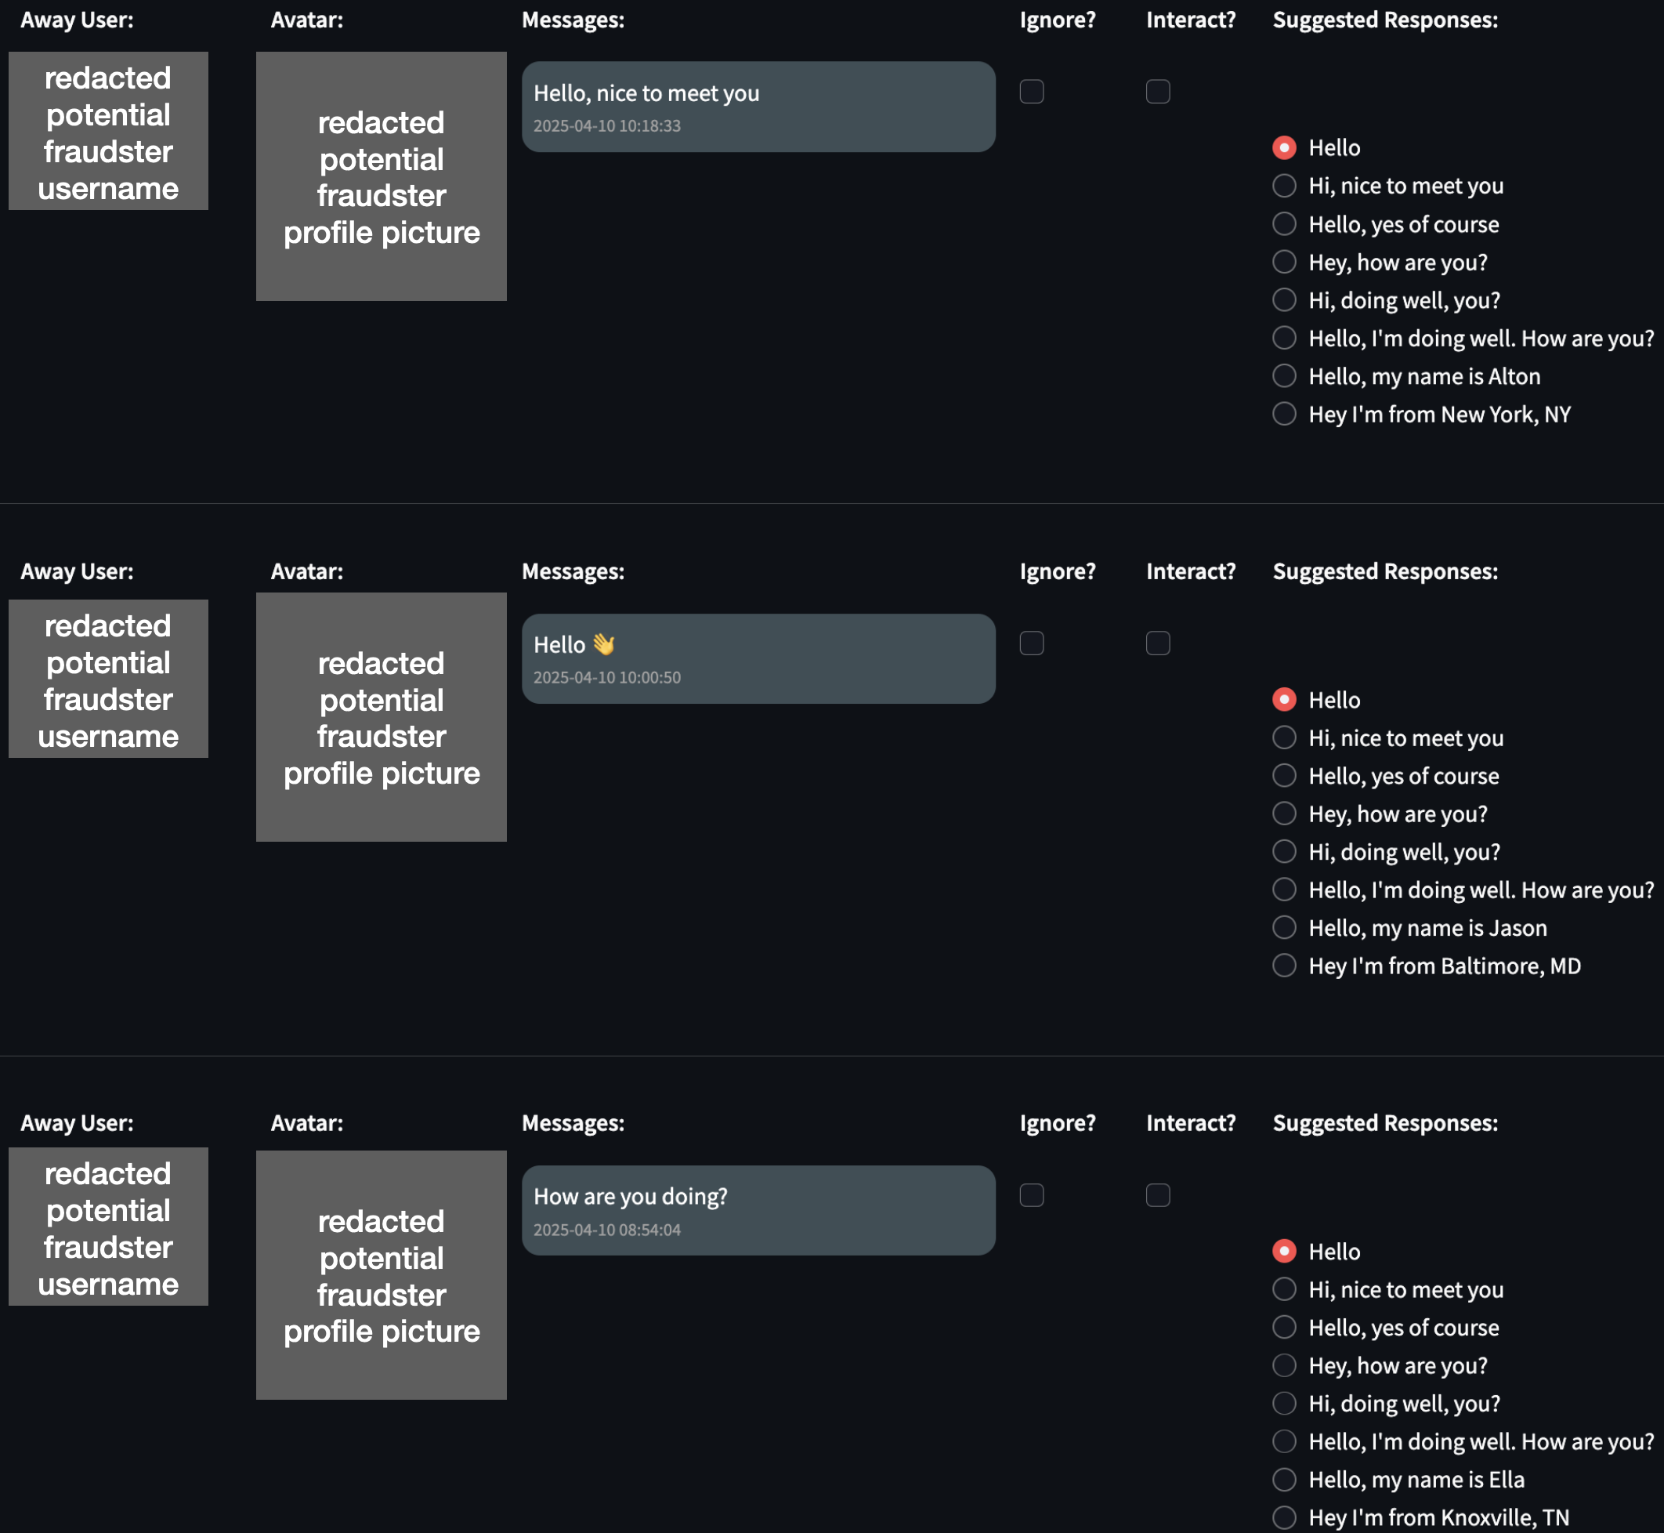Screen dimensions: 1664x1533
Task: Select the "Hello, my name is Alton" response
Action: click(x=1284, y=375)
